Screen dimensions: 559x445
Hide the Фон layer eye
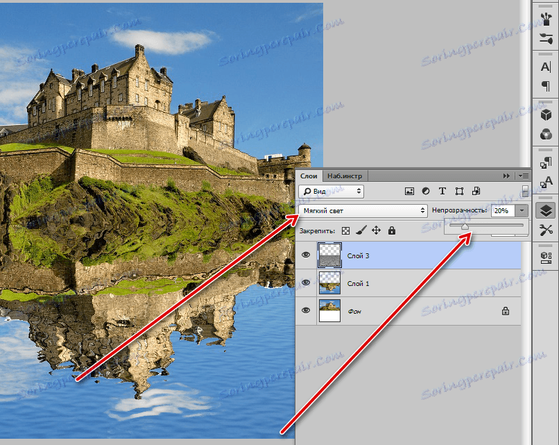[306, 310]
